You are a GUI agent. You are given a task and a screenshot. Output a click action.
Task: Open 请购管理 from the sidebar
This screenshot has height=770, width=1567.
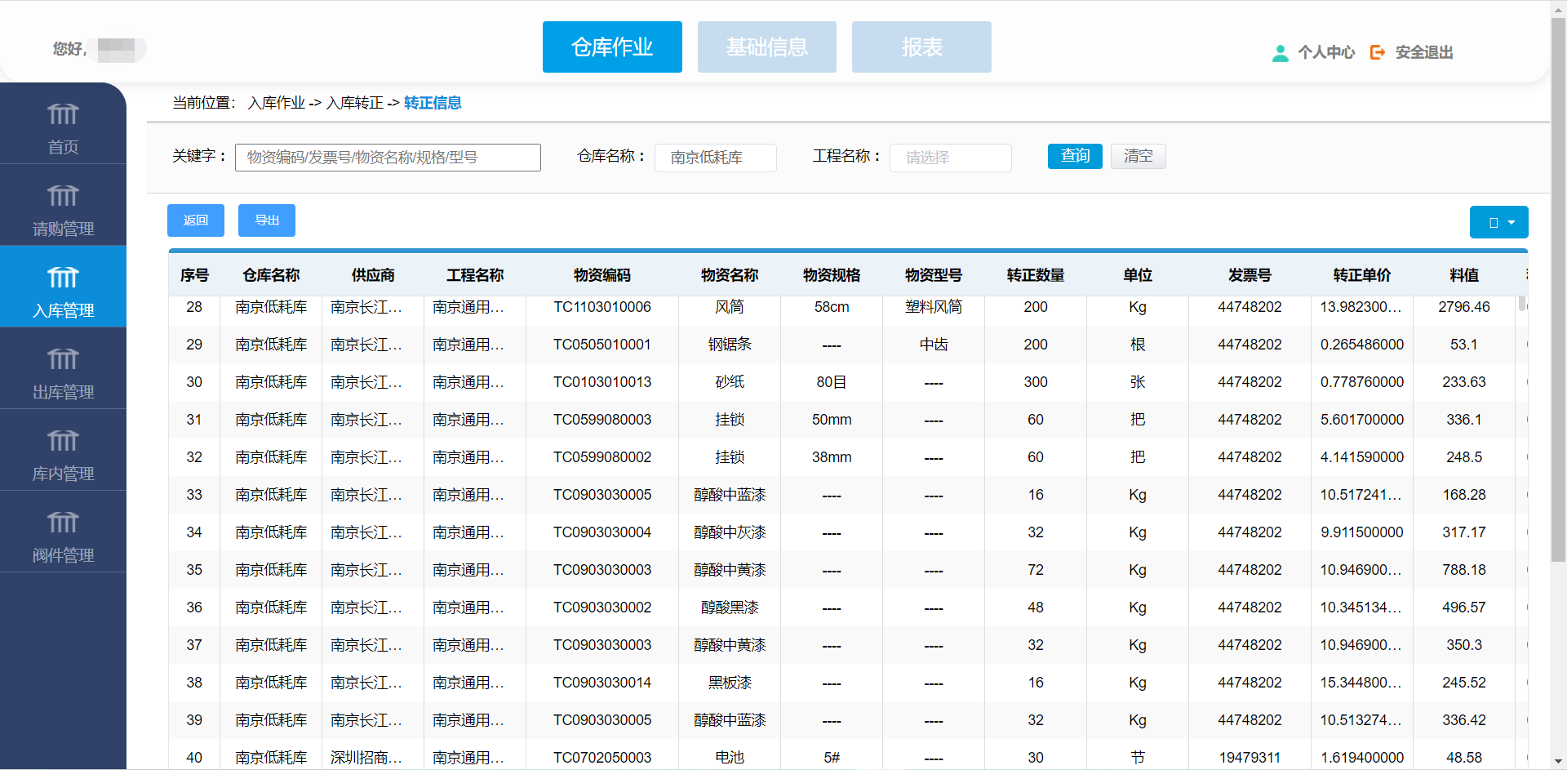pos(63,196)
